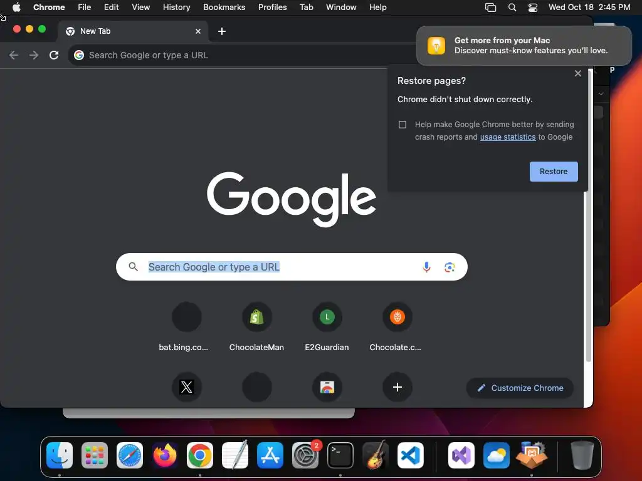Open the Tab menu
642x481 pixels.
pos(306,7)
